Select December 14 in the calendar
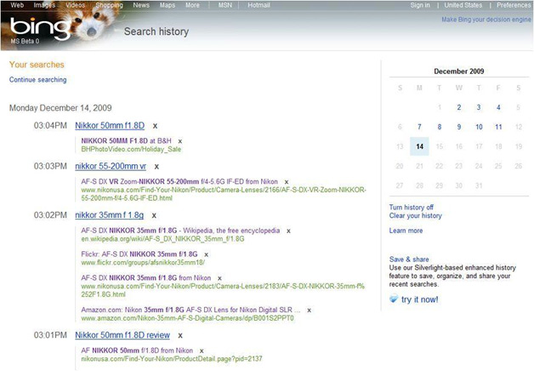The image size is (534, 371). point(419,146)
